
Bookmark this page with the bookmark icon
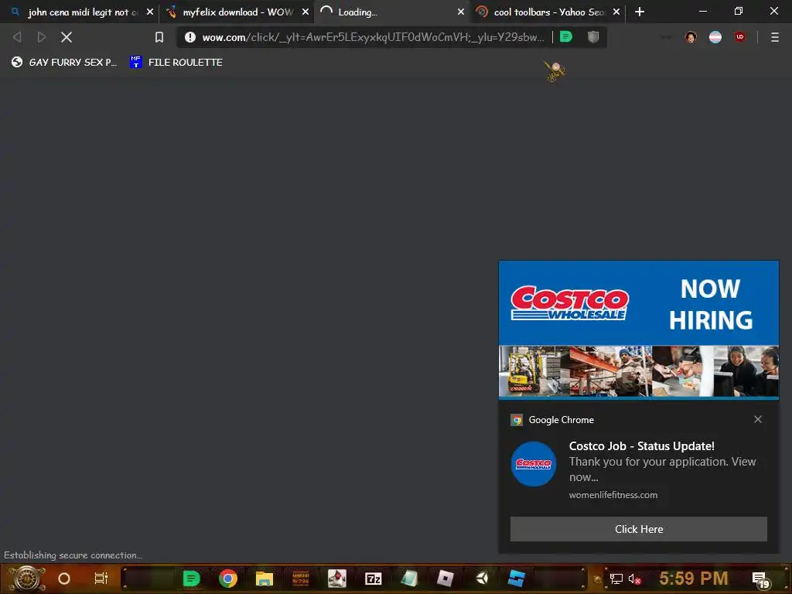click(159, 37)
